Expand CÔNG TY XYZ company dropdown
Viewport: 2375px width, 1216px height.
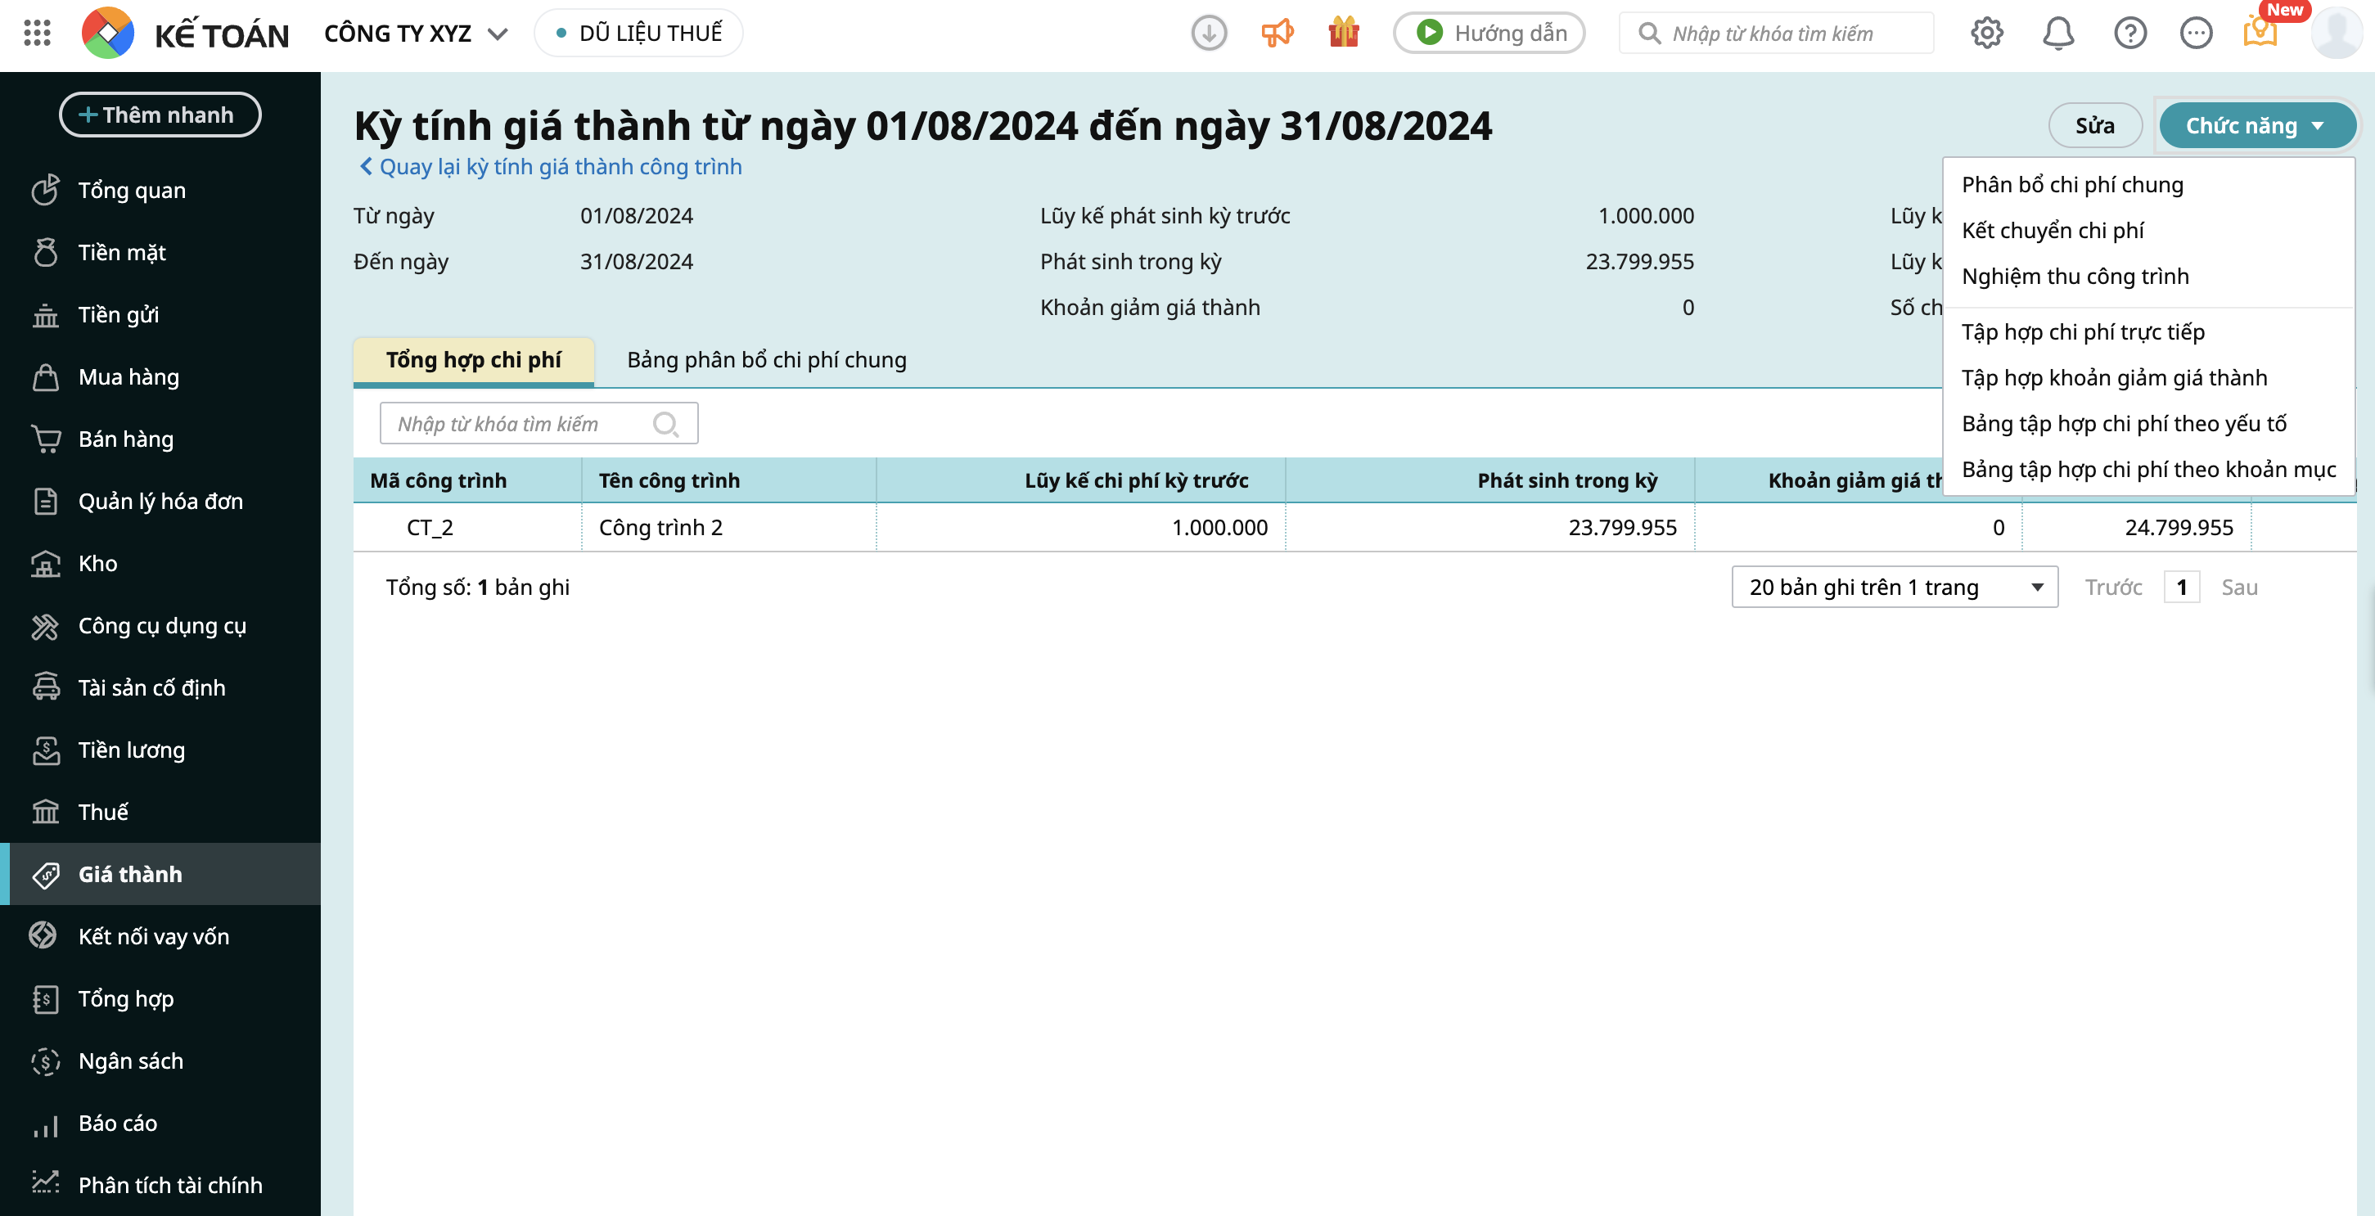point(416,34)
